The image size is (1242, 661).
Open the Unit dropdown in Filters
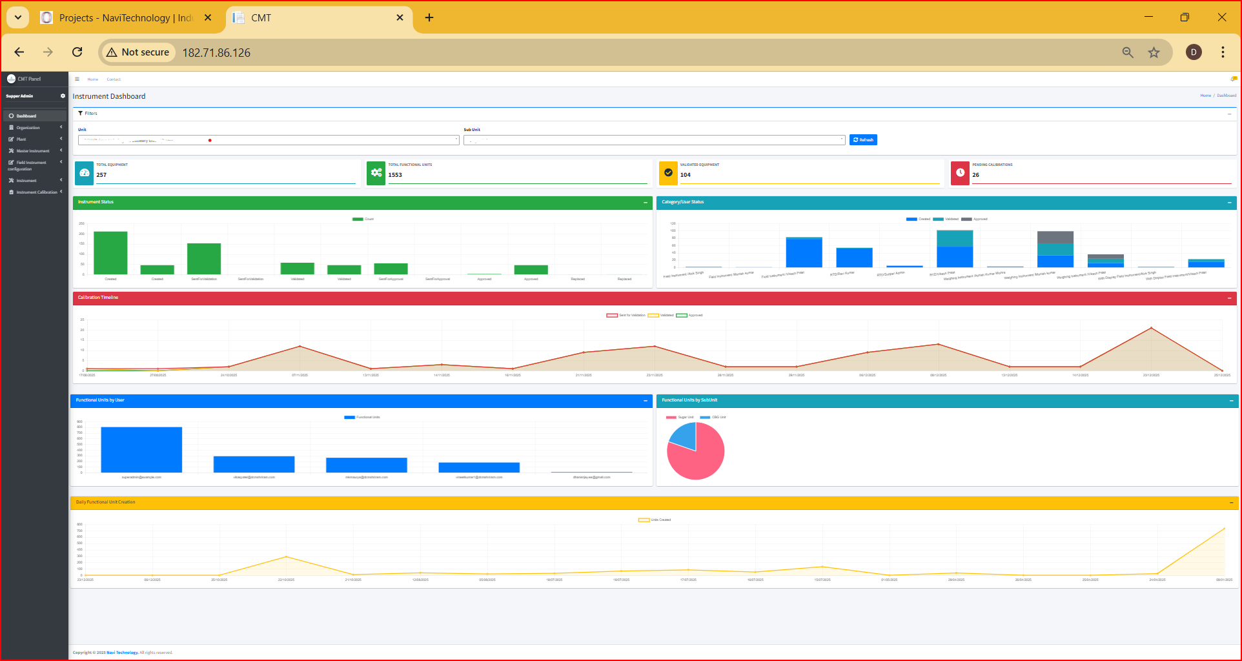(x=268, y=139)
